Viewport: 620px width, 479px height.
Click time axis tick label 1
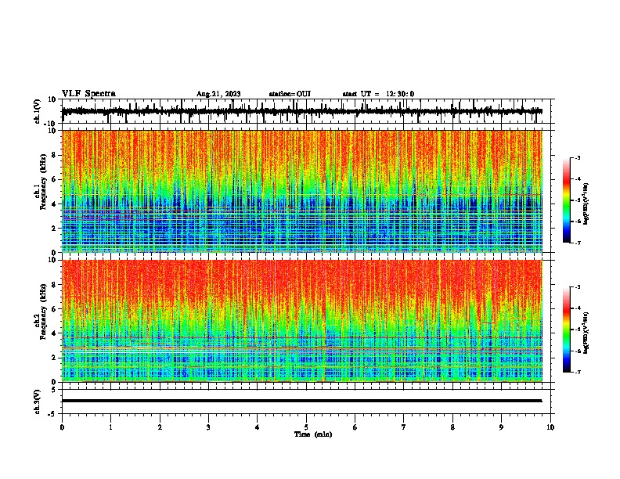tap(111, 427)
